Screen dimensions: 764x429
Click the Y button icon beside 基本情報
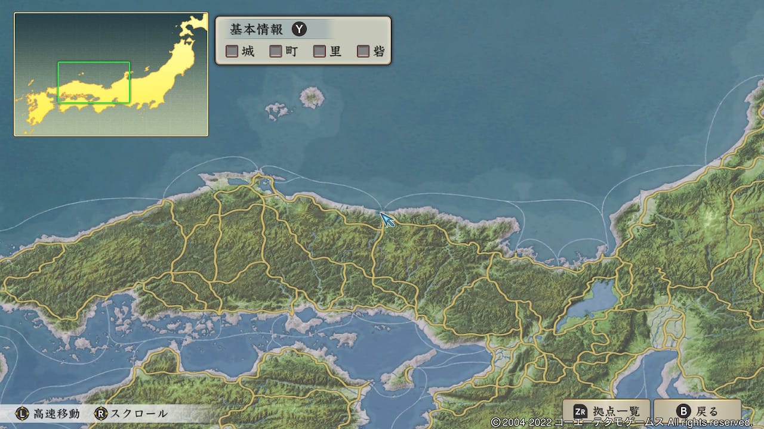click(299, 29)
